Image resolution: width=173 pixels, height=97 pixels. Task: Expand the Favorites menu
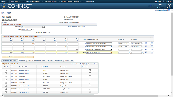(x=4, y=1)
